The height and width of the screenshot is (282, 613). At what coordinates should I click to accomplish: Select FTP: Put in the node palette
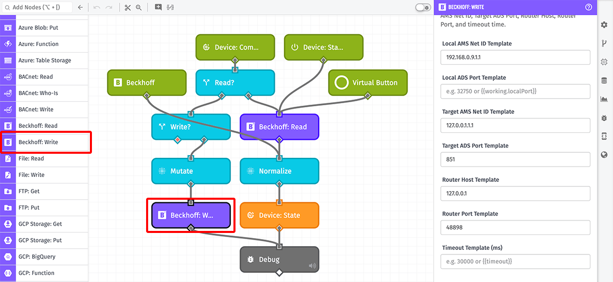44,207
